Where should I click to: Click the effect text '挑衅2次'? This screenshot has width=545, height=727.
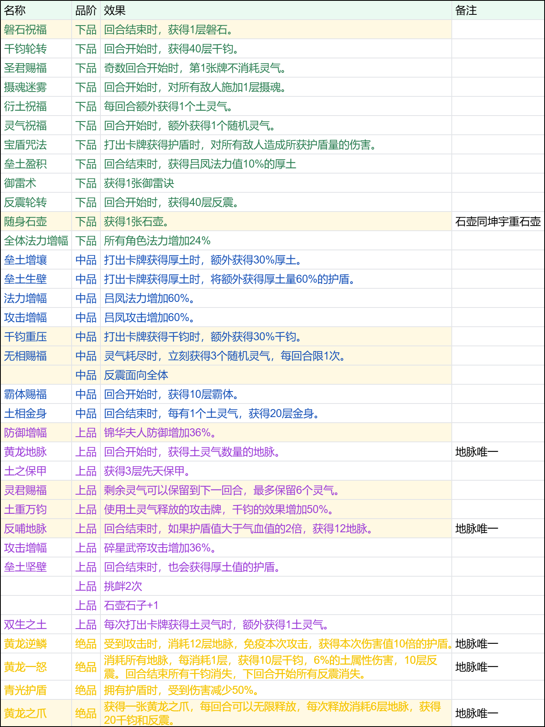coord(123,586)
